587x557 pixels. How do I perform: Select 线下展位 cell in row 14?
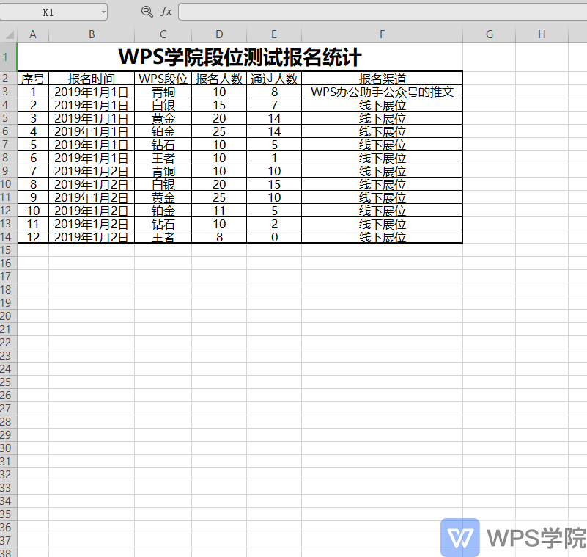pyautogui.click(x=382, y=237)
